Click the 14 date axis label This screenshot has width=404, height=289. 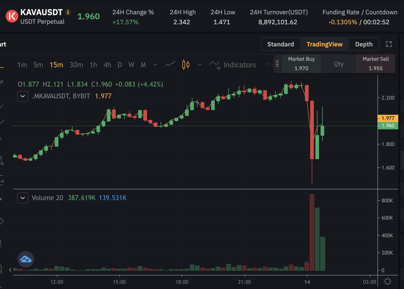[307, 282]
